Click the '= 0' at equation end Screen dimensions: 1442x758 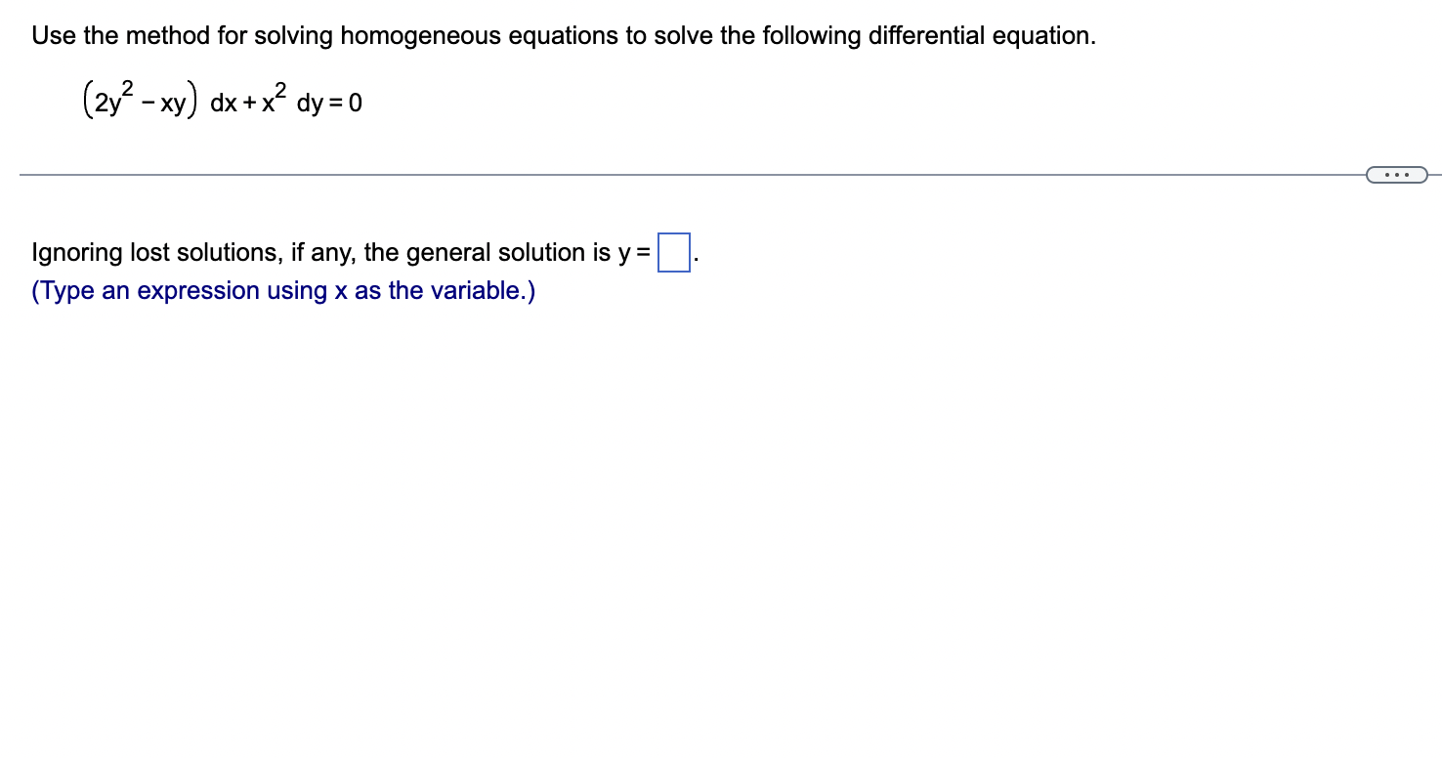click(x=347, y=103)
